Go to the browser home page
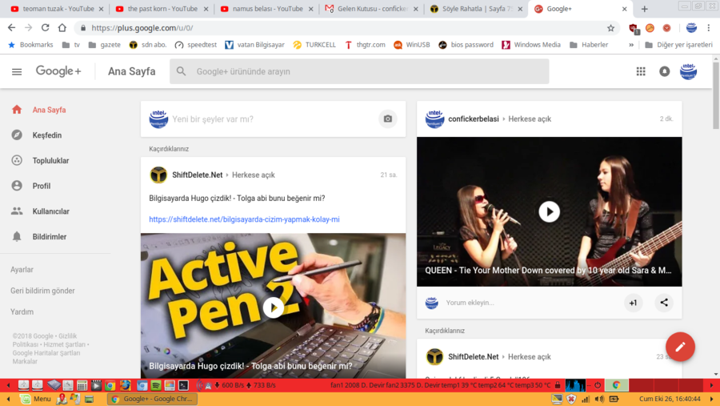Viewport: 720px width, 406px height. click(x=62, y=27)
